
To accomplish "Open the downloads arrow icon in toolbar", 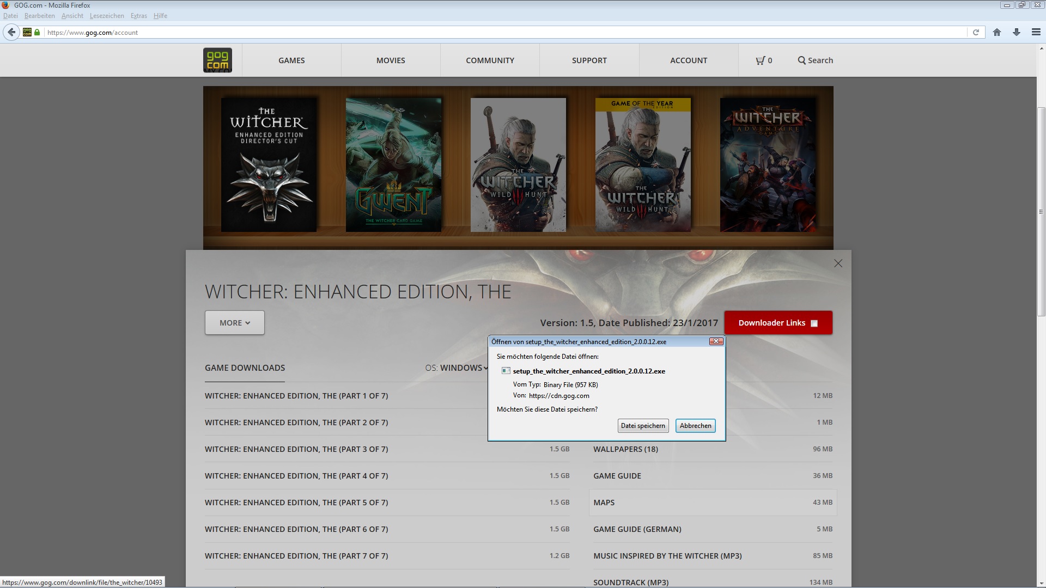I will click(x=1017, y=32).
